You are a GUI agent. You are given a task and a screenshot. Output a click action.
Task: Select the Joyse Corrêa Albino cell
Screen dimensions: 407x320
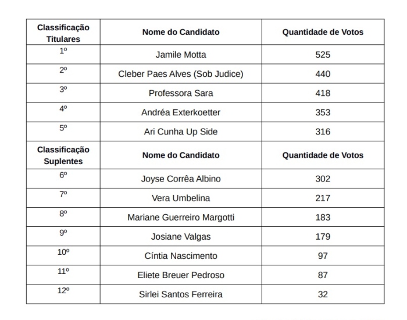[181, 179]
